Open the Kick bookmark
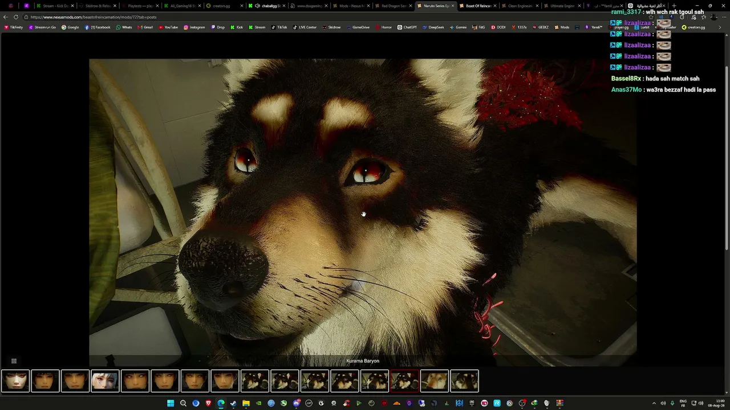Image resolution: width=730 pixels, height=410 pixels. (x=237, y=27)
